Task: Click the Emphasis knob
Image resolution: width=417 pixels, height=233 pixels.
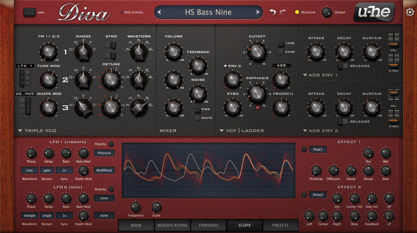Action: pos(257,94)
